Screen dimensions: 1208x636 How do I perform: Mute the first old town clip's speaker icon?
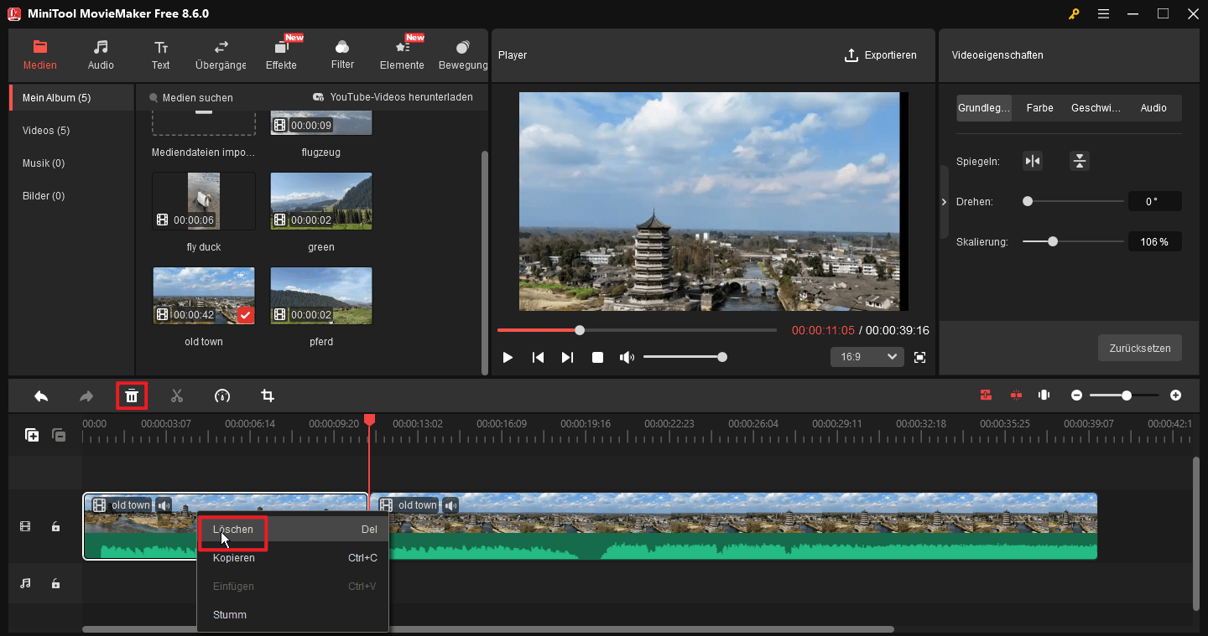click(164, 504)
